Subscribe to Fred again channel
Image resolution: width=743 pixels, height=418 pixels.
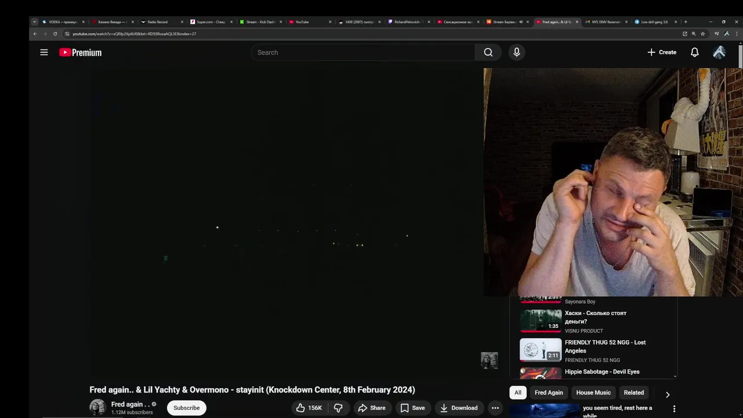pos(186,408)
